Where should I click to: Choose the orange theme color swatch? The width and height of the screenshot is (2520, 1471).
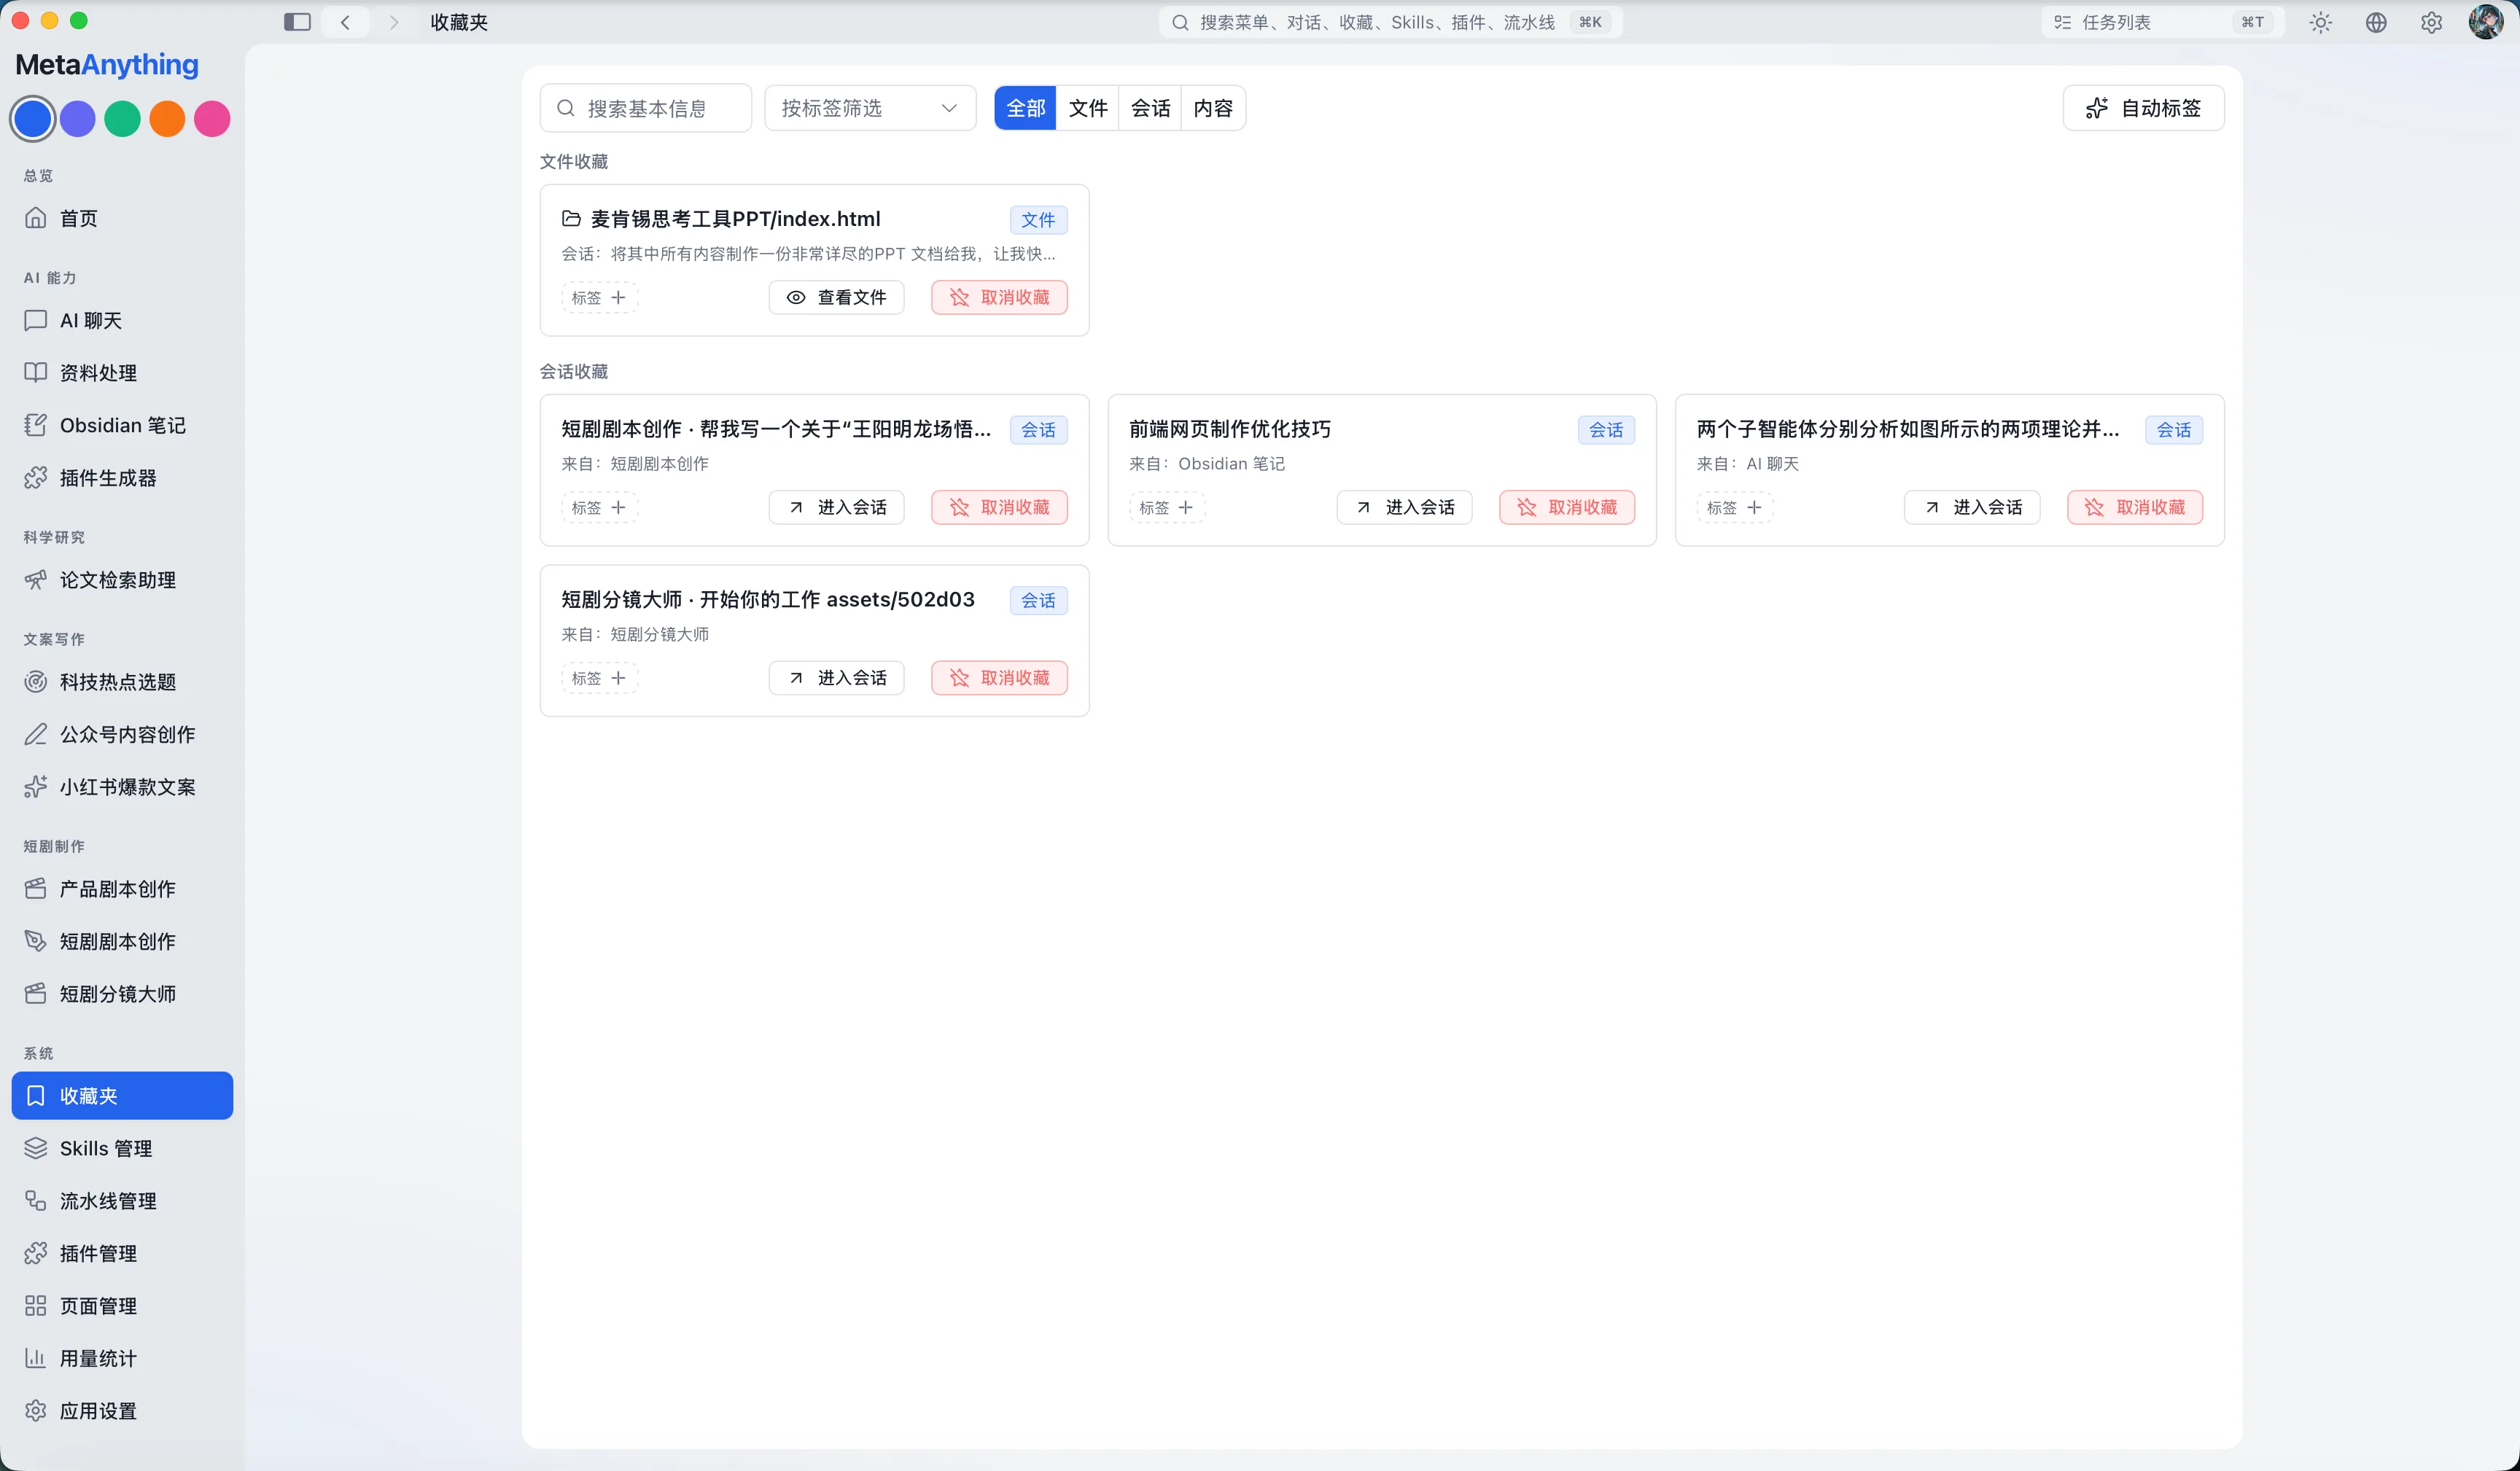coord(167,119)
